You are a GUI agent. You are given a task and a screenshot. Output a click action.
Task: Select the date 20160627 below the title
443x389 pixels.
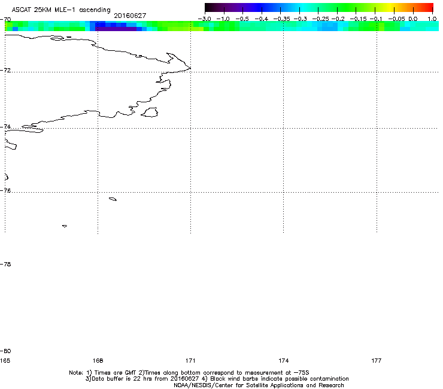(x=130, y=16)
